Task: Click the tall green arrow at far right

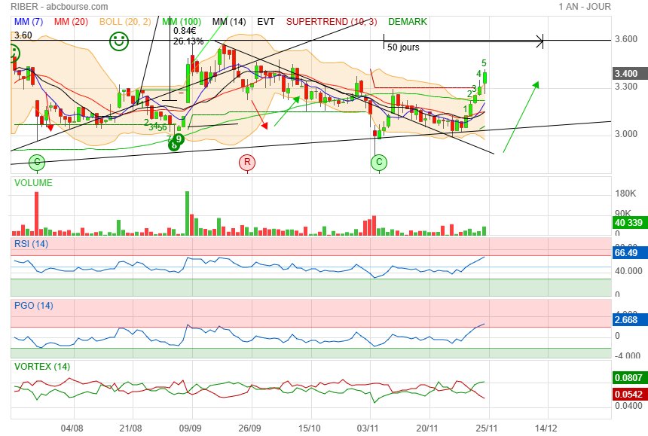Action: (521, 116)
